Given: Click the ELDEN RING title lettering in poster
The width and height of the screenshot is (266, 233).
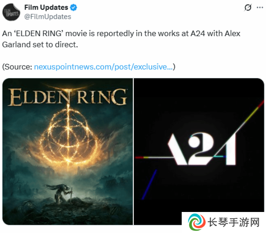Looking at the screenshot, I should pyautogui.click(x=67, y=97).
